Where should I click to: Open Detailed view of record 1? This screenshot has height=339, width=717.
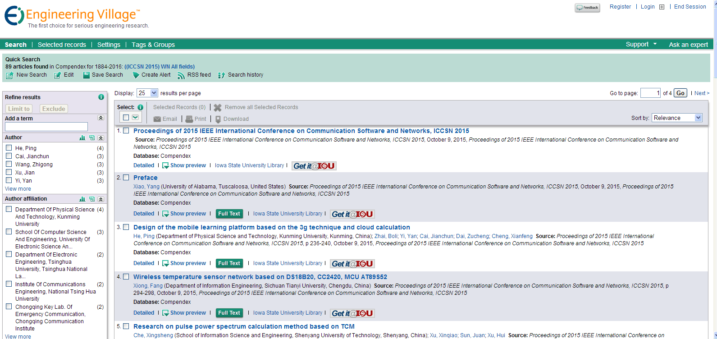(x=144, y=165)
